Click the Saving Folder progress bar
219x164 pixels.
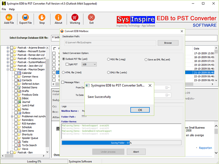tap(121, 143)
